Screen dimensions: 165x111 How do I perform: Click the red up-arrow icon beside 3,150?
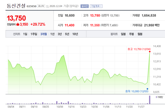point(18,24)
